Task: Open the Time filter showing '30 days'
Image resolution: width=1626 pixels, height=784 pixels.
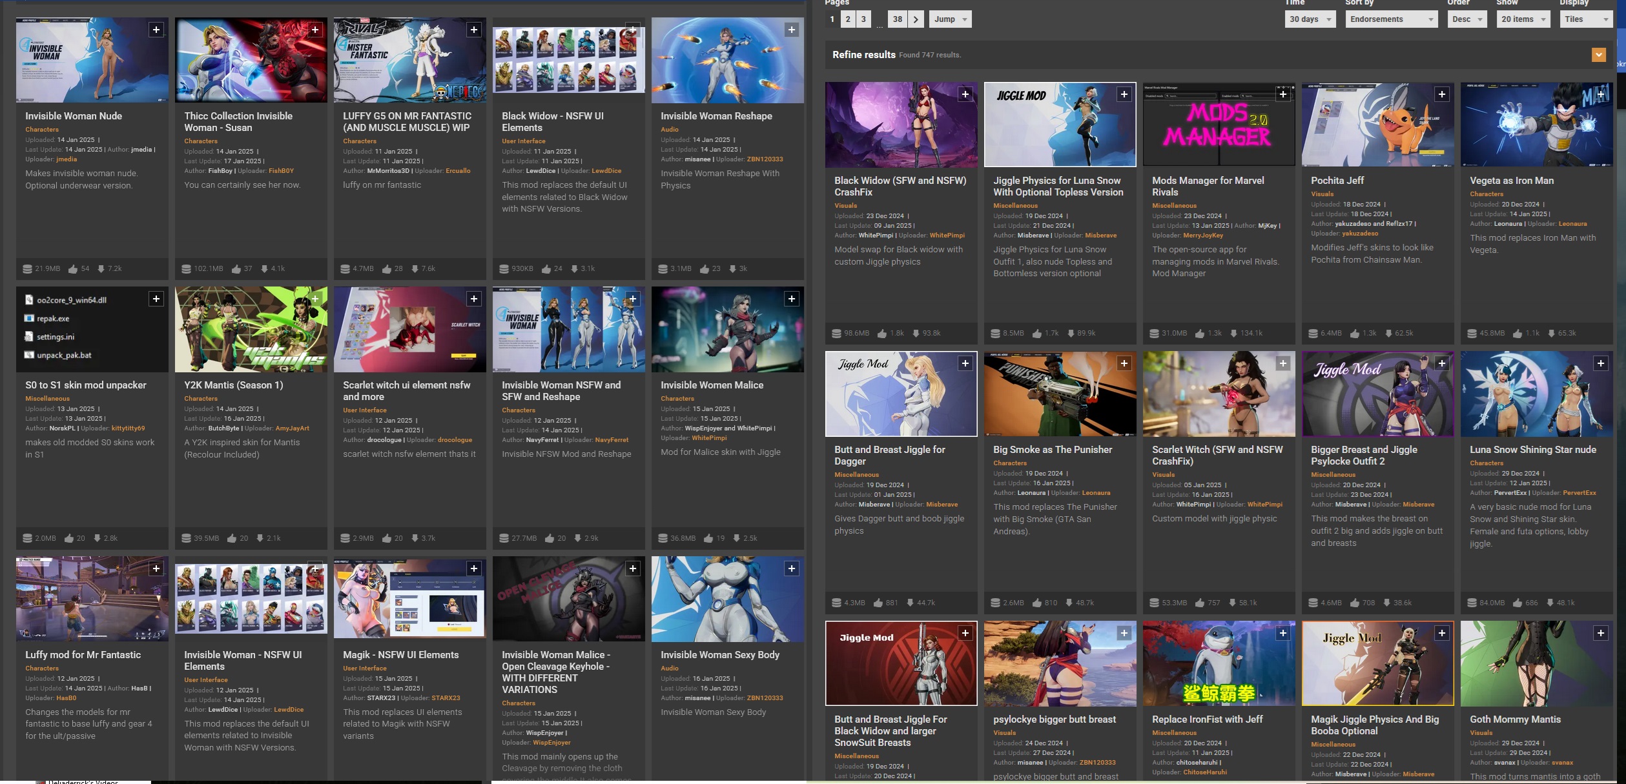Action: pyautogui.click(x=1310, y=19)
